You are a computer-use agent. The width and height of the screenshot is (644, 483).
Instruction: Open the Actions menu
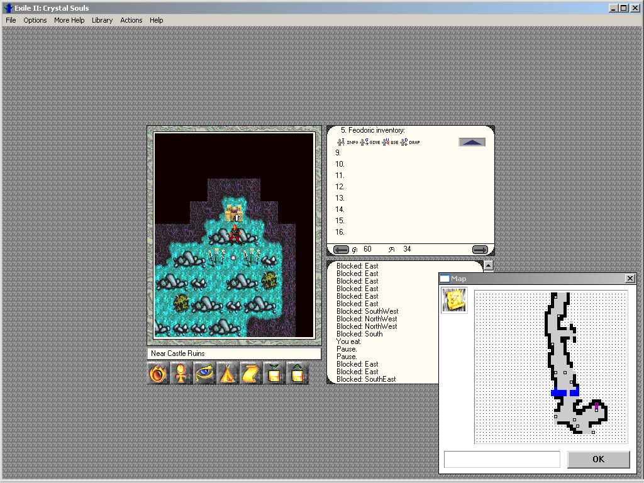point(131,20)
